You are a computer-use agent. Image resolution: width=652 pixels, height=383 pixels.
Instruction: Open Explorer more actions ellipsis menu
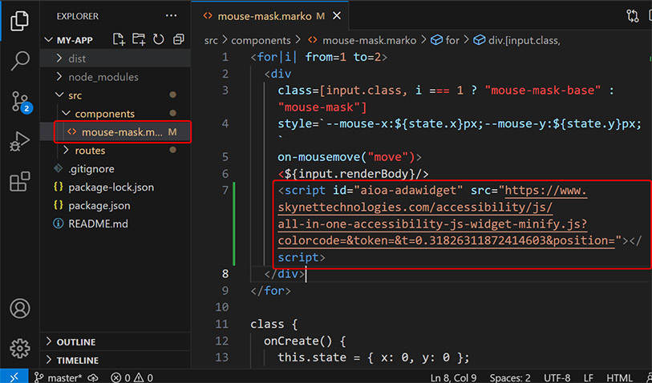click(x=170, y=15)
